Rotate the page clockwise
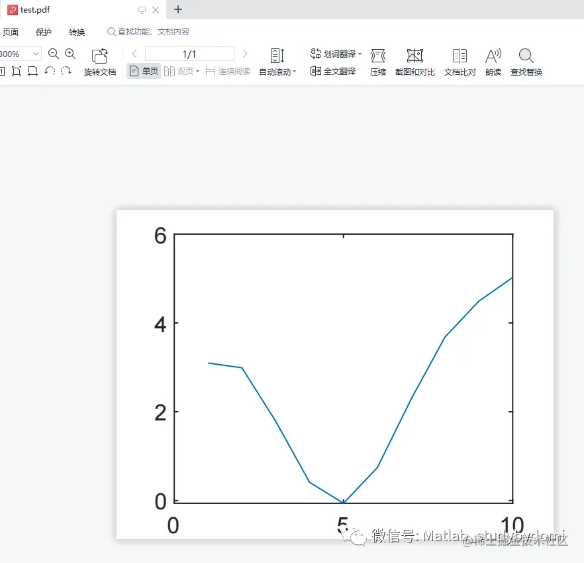Image resolution: width=584 pixels, height=563 pixels. point(66,71)
